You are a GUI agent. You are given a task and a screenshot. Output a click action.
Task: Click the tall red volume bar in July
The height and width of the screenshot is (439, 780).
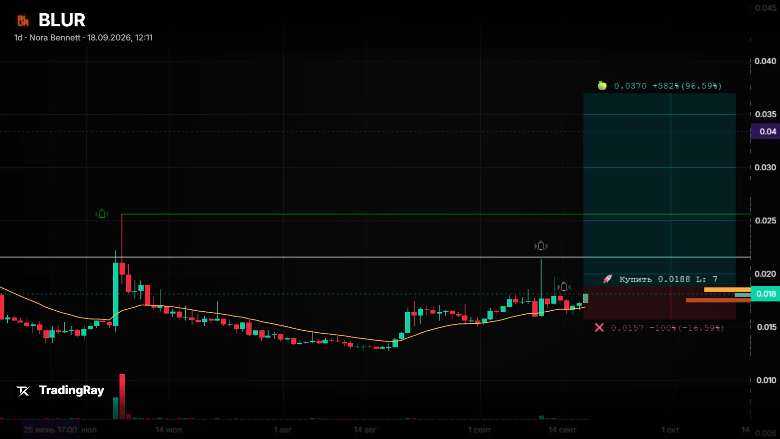point(122,397)
